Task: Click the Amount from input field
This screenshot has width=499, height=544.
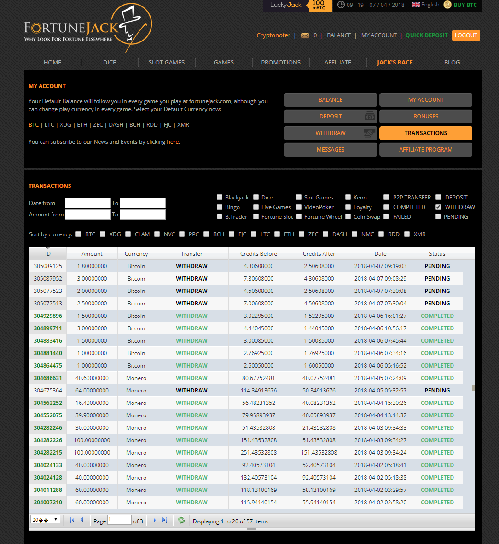Action: pyautogui.click(x=88, y=214)
